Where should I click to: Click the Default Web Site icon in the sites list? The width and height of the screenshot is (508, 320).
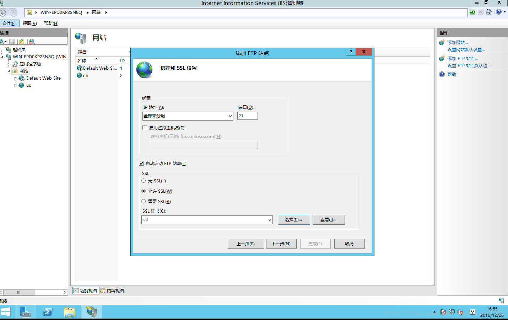[80, 68]
